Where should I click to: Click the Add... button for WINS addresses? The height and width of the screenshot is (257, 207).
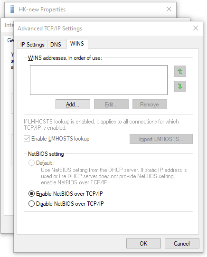(73, 104)
